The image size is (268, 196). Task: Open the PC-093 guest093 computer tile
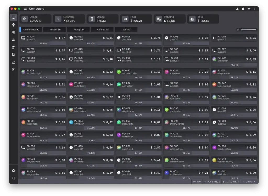click(91, 149)
